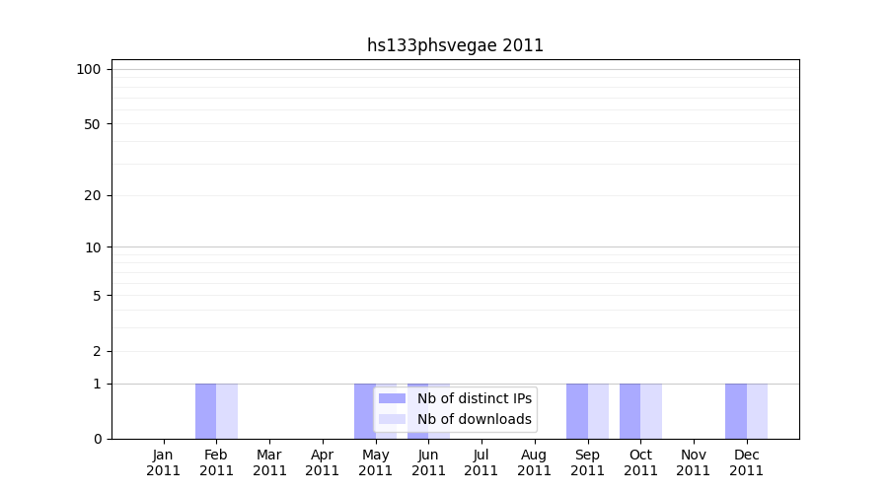Click the 20 tick on the y-axis
Image resolution: width=888 pixels, height=493 pixels.
pyautogui.click(x=93, y=195)
